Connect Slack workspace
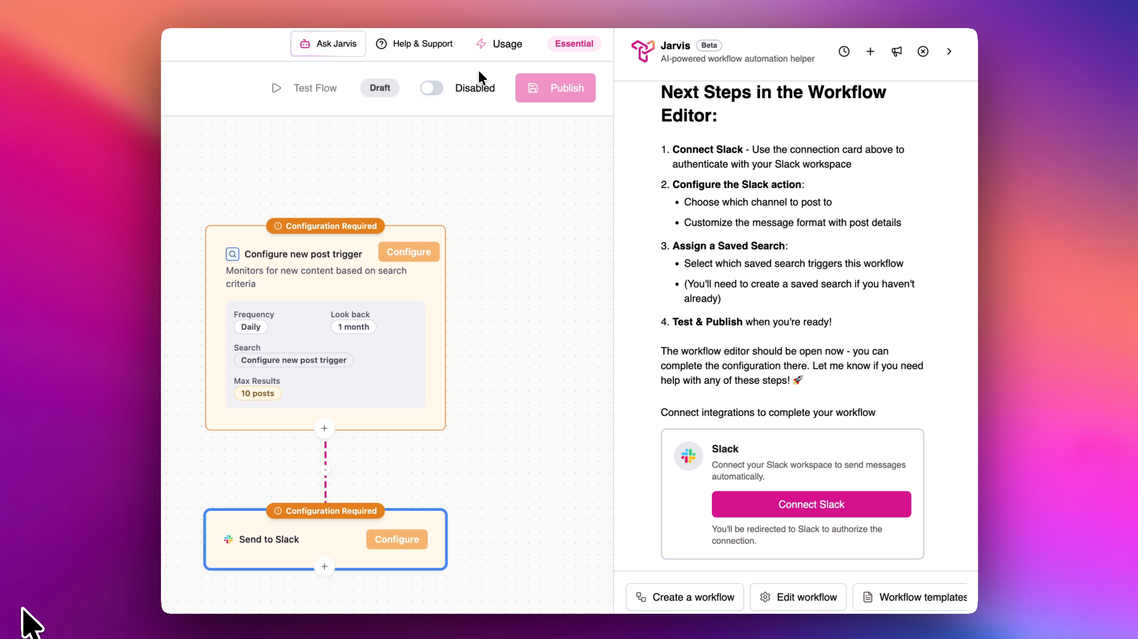Viewport: 1138px width, 639px height. tap(811, 504)
